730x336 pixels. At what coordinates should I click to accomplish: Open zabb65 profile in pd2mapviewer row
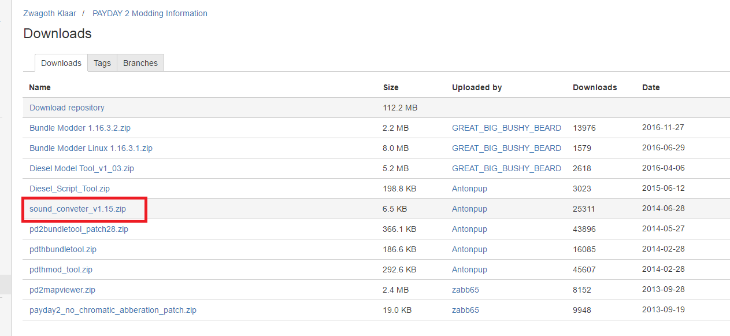pos(465,290)
